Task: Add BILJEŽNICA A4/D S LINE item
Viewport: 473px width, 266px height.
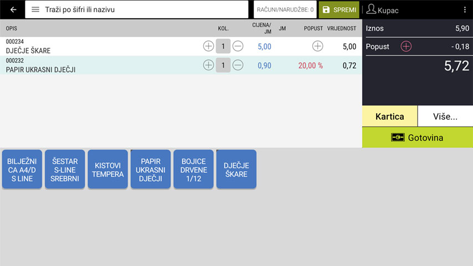Action: 22,170
